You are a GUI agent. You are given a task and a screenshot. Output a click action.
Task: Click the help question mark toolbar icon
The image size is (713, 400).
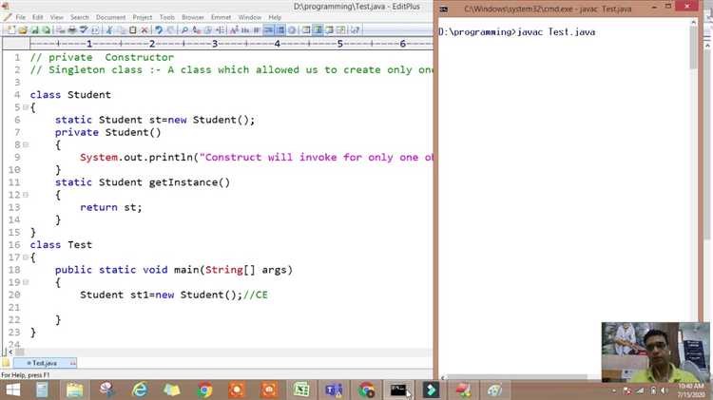(x=355, y=30)
